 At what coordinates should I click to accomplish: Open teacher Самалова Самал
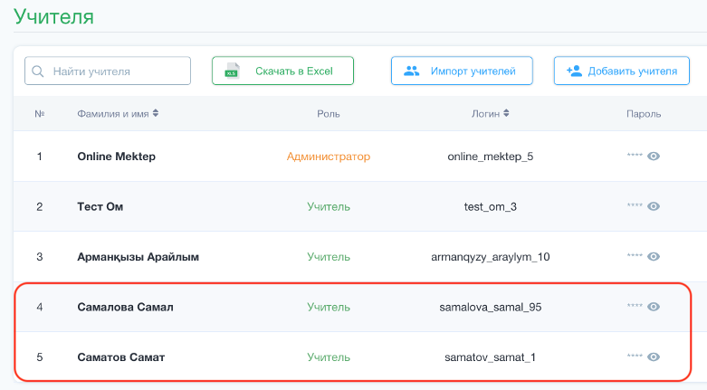coord(125,307)
